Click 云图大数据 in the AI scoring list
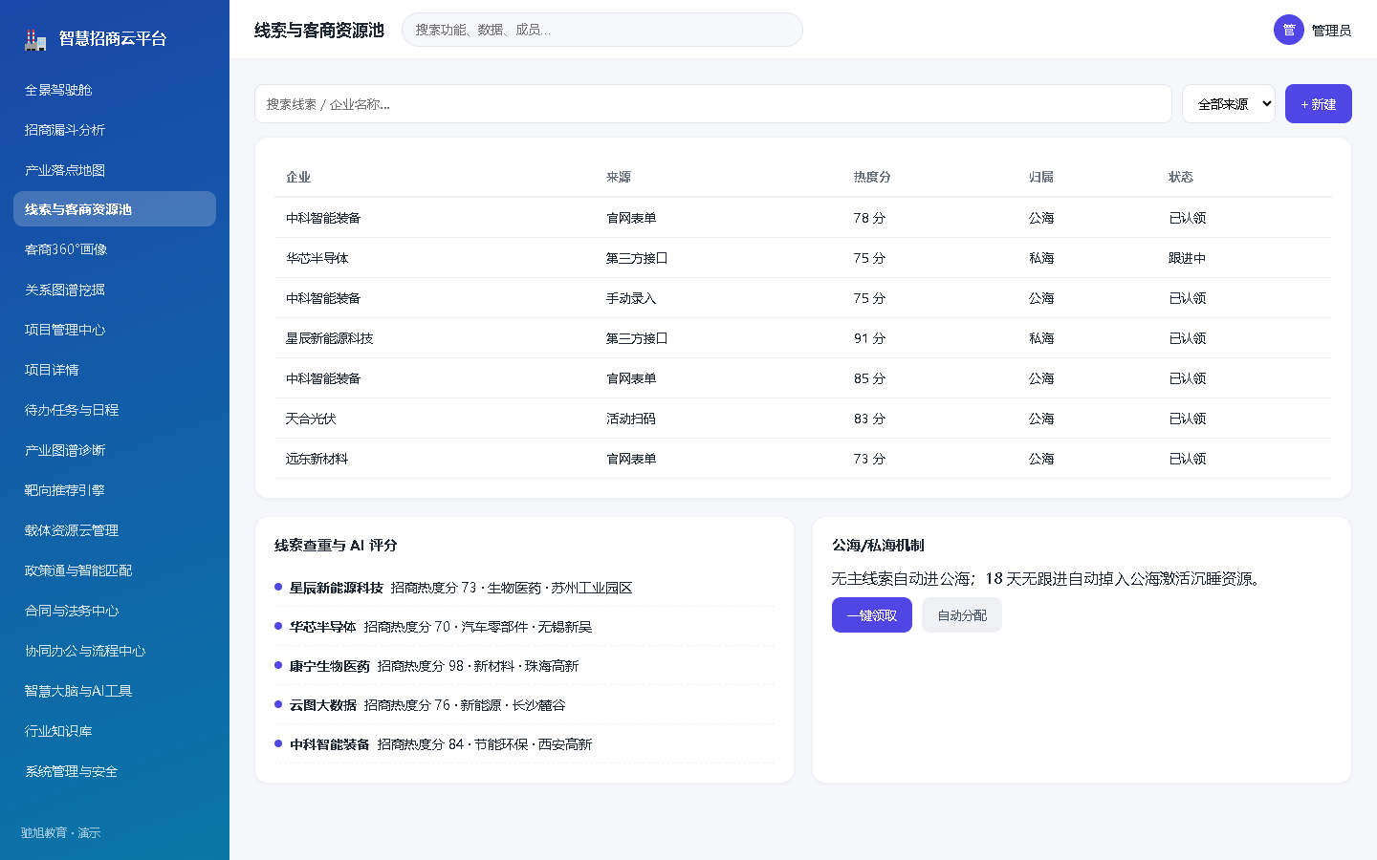Image resolution: width=1377 pixels, height=860 pixels. point(323,705)
